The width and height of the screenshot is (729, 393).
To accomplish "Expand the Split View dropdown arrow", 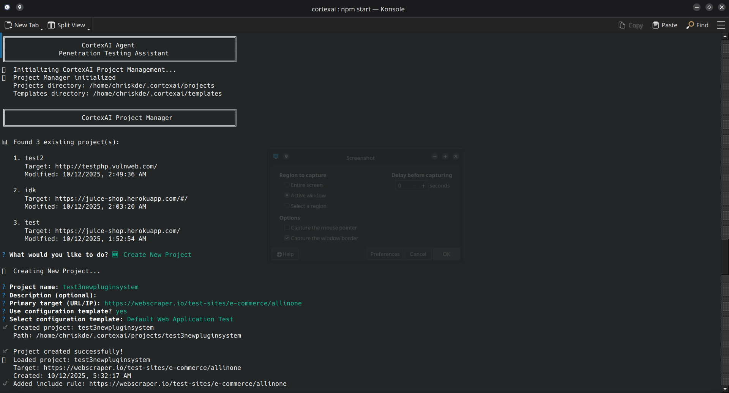I will point(88,29).
